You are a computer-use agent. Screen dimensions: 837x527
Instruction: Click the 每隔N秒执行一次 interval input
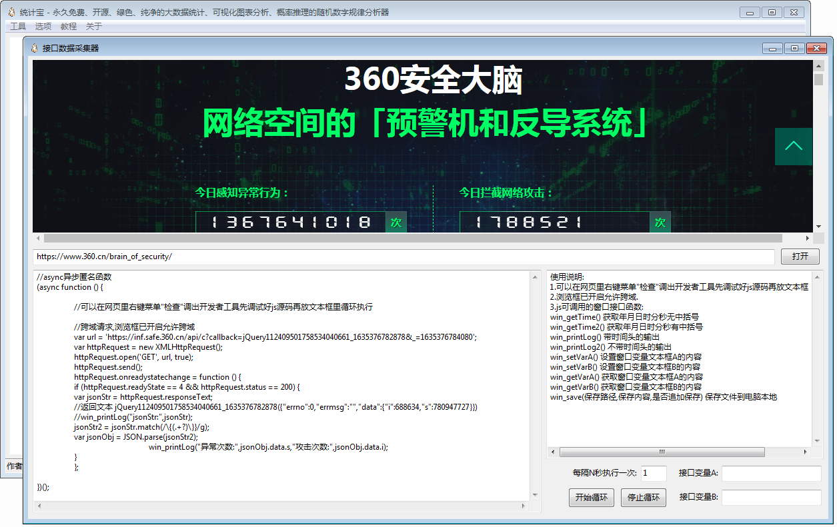[654, 474]
